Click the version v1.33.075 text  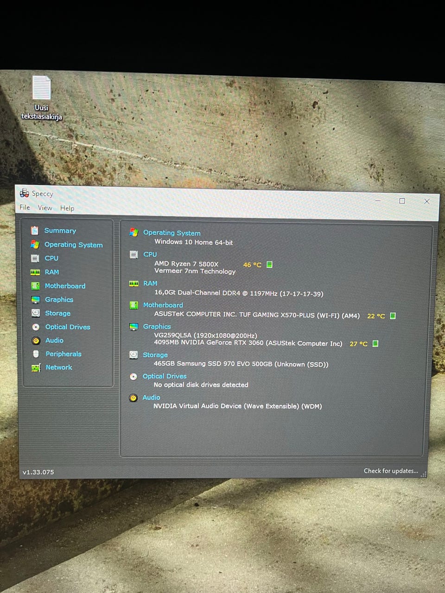coord(38,472)
